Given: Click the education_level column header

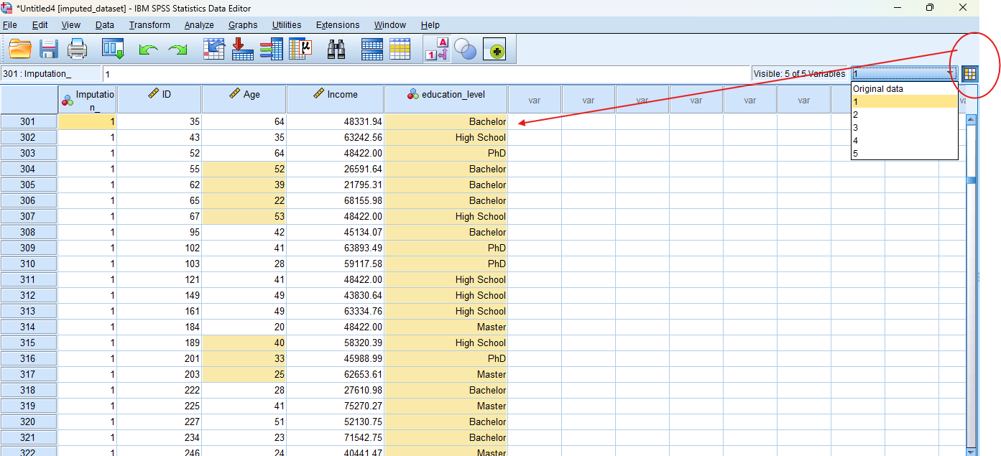Looking at the screenshot, I should [446, 99].
